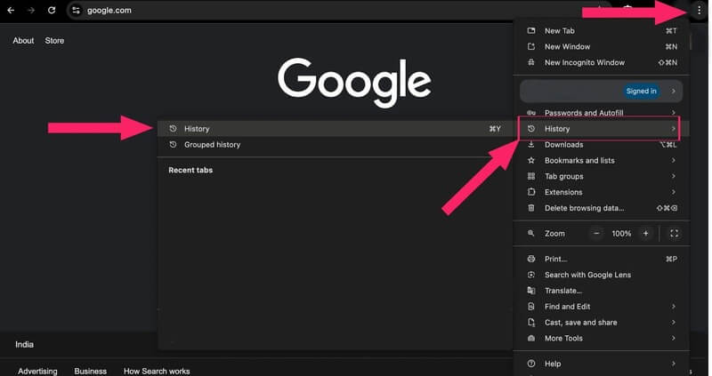Click the clock icon beside History in main menu
The width and height of the screenshot is (712, 376).
pyautogui.click(x=530, y=129)
